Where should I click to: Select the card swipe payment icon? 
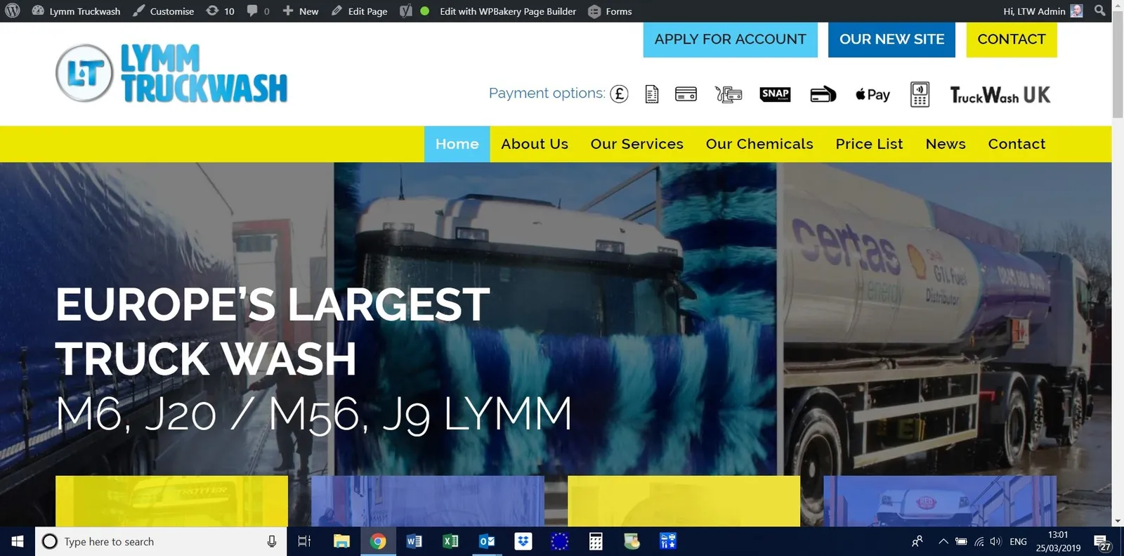point(823,94)
